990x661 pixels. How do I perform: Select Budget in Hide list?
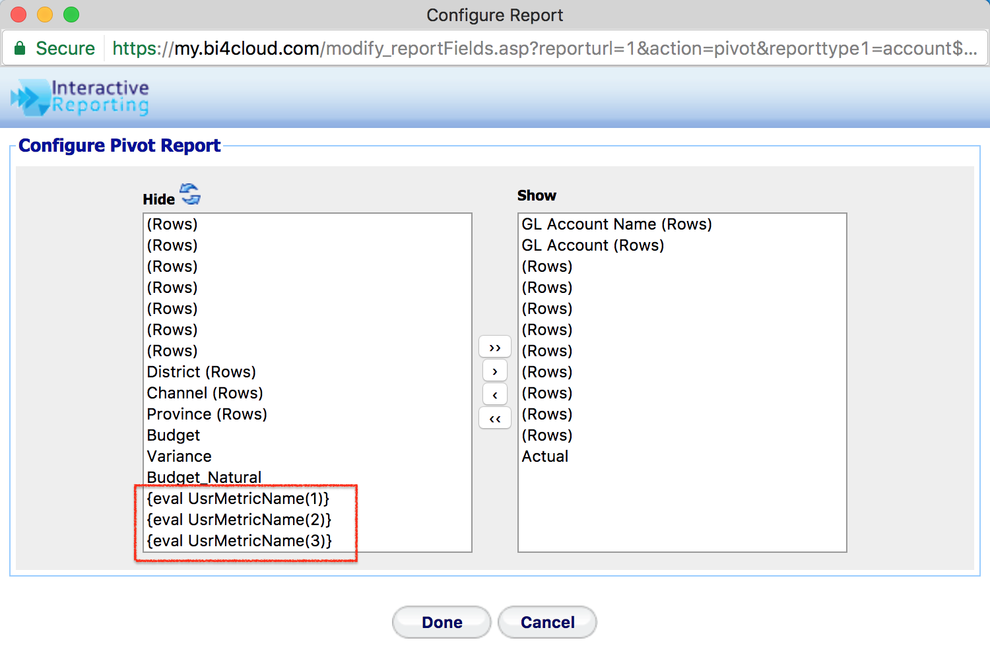308,435
